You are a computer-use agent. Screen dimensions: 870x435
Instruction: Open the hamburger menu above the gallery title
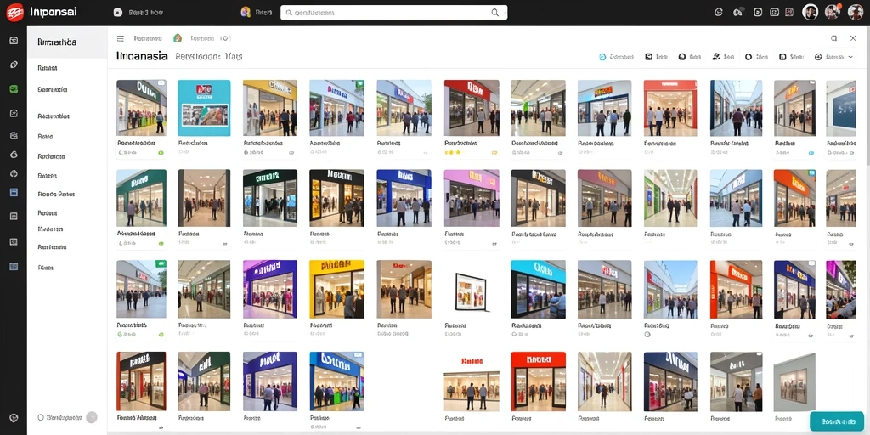coord(121,38)
